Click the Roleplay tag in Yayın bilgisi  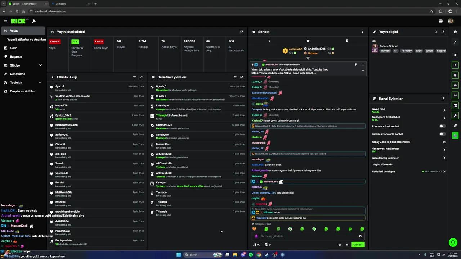coord(407,51)
